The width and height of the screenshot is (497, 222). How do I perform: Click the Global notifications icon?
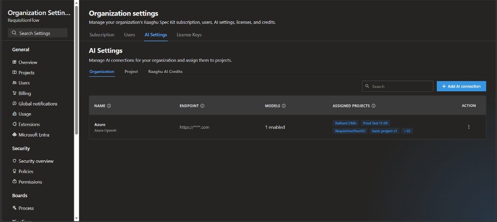coord(14,103)
